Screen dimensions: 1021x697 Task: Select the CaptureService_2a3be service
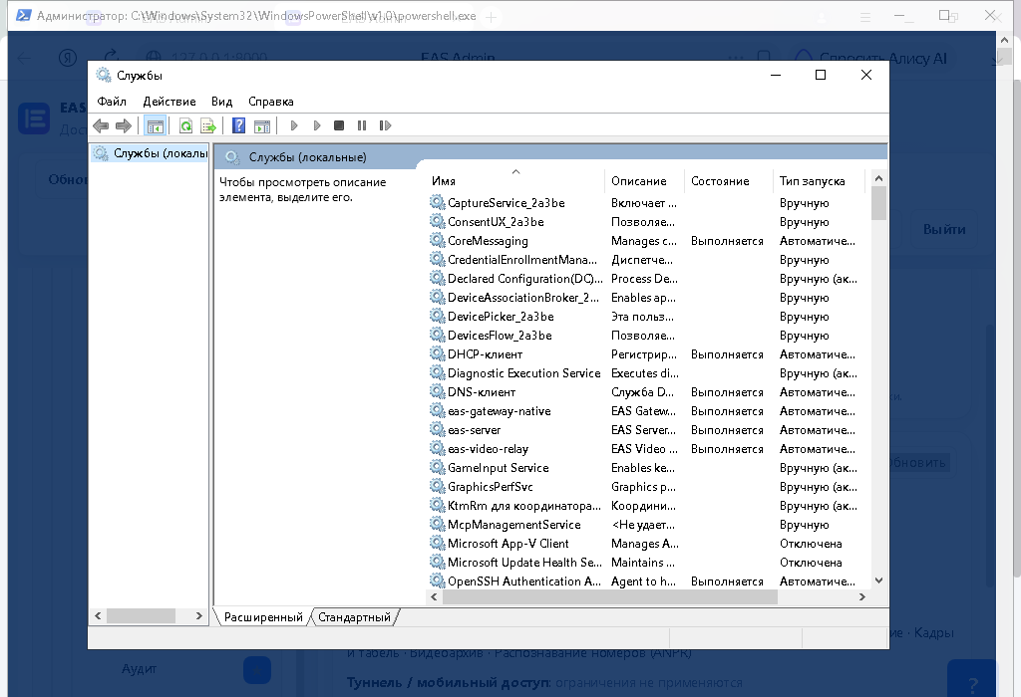point(506,203)
